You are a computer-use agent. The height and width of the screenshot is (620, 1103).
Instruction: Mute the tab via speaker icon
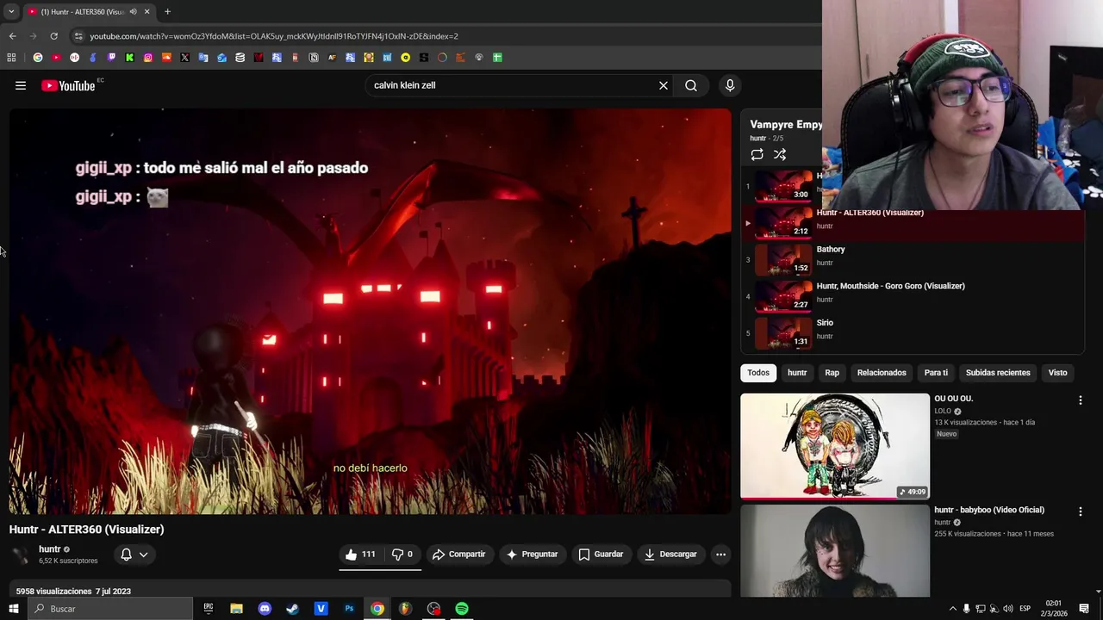(x=133, y=11)
